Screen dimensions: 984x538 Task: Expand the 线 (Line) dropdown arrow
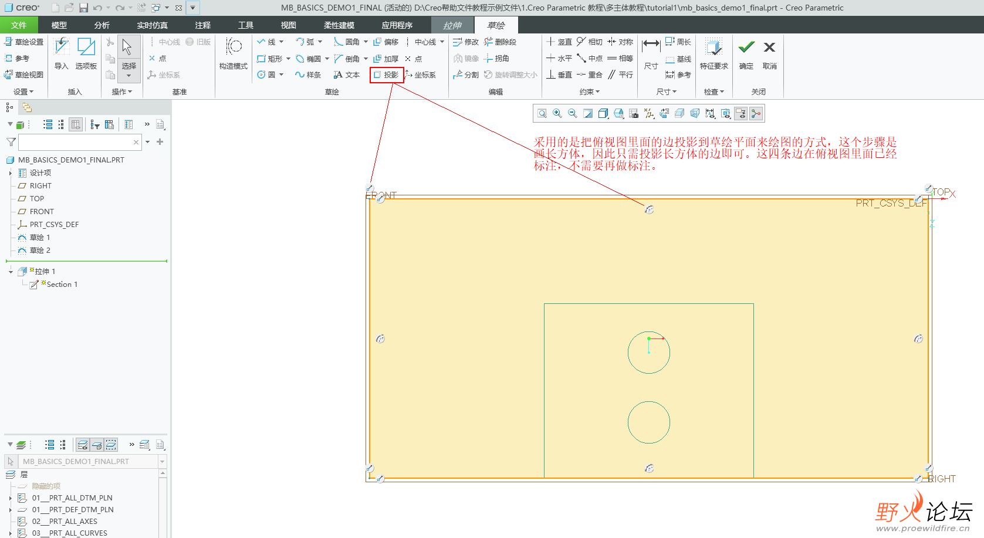(282, 42)
